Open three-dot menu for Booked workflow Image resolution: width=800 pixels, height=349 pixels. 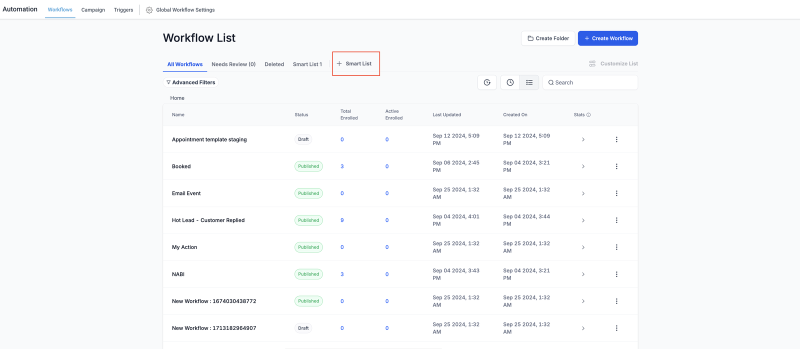point(616,166)
